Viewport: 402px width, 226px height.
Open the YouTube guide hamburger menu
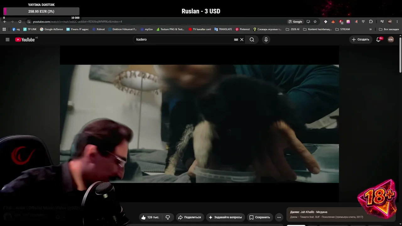coord(8,40)
